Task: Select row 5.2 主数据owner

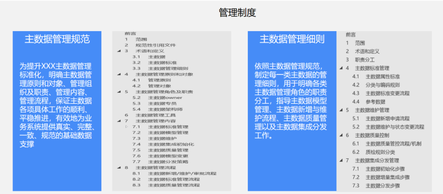Action: click(x=158, y=98)
